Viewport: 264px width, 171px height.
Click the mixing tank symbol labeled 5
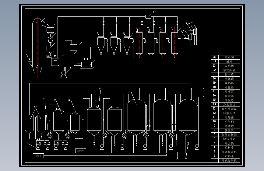(55, 62)
